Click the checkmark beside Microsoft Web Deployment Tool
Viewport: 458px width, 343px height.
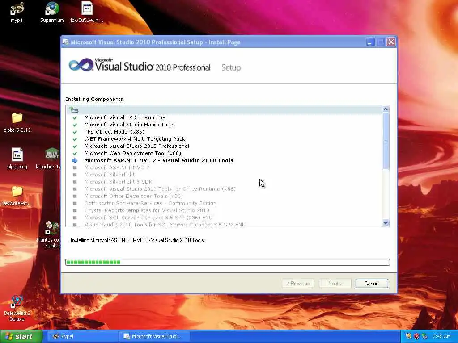coord(75,154)
